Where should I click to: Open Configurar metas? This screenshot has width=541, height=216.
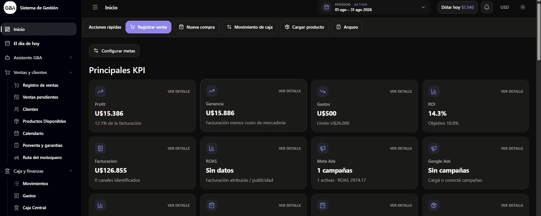click(114, 51)
